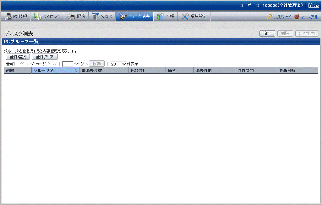The image size is (322, 205).
Task: Click the 備考 column header
Action: click(x=179, y=71)
